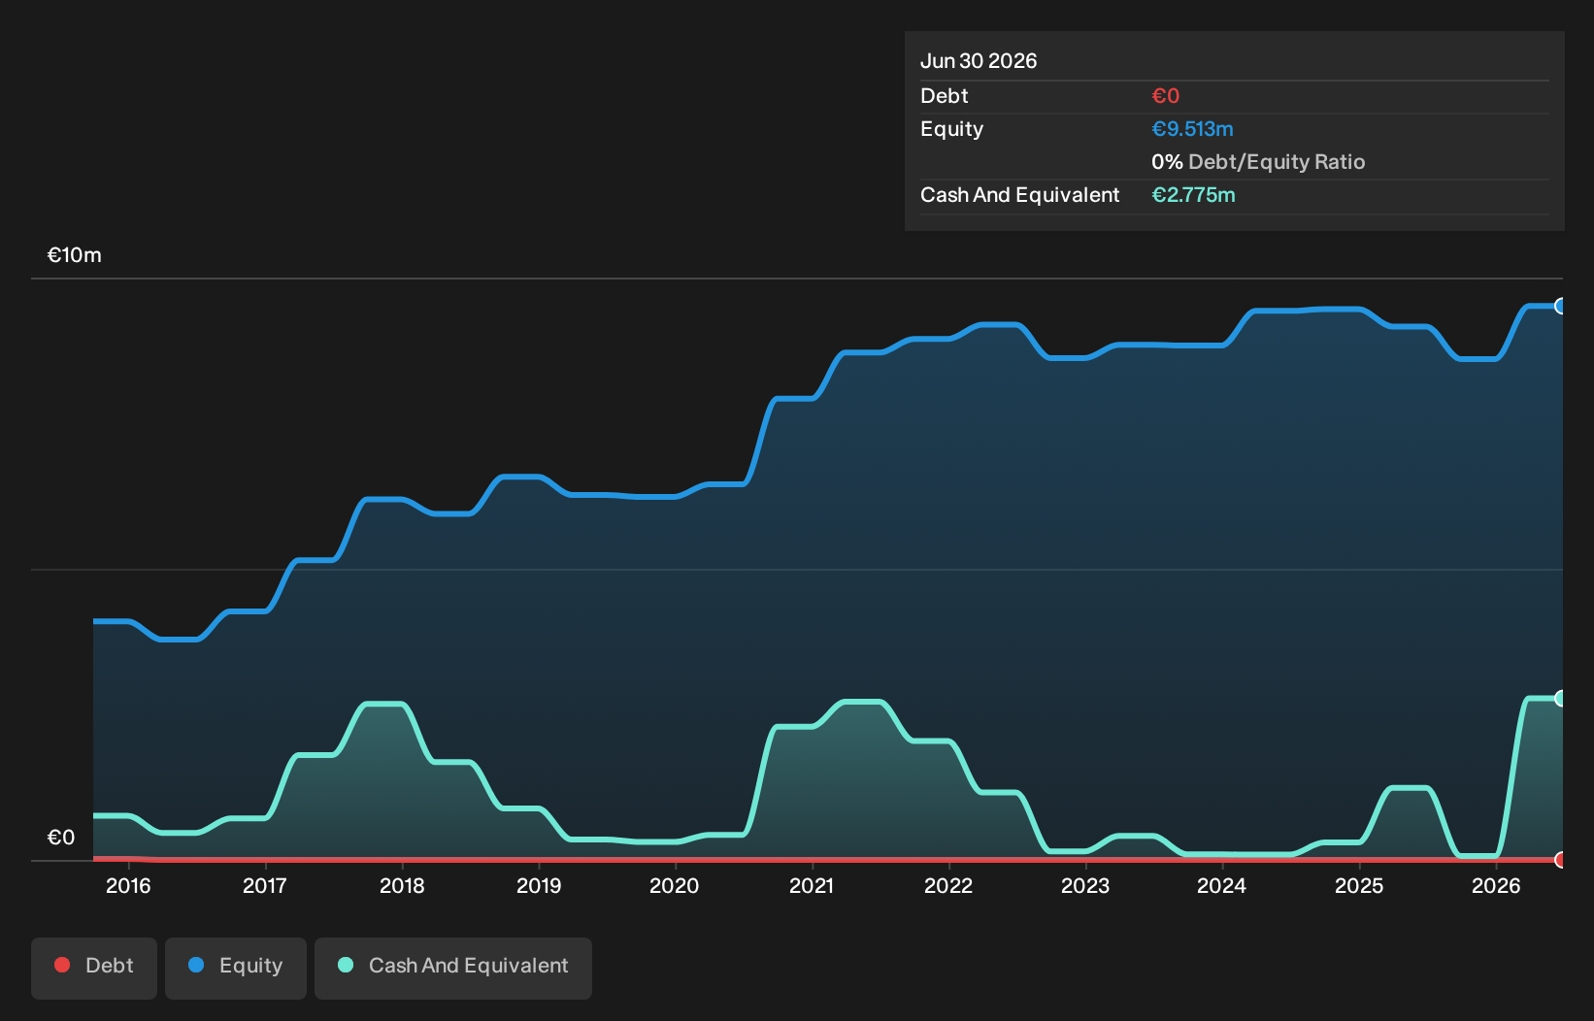Click the Equity row label in tooltip
The height and width of the screenshot is (1021, 1594).
click(952, 129)
